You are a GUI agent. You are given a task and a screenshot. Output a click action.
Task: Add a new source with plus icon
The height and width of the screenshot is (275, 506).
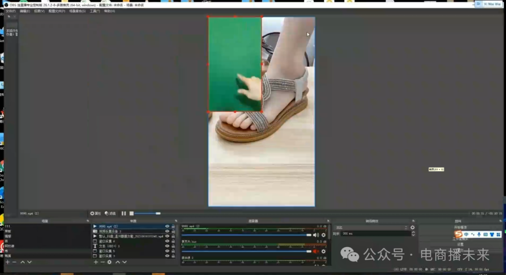click(96, 262)
